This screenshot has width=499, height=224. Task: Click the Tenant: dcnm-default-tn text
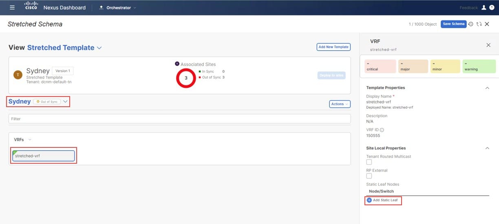[49, 82]
